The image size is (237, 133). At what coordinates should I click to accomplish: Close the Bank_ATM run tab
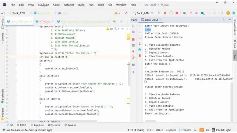tap(160, 20)
